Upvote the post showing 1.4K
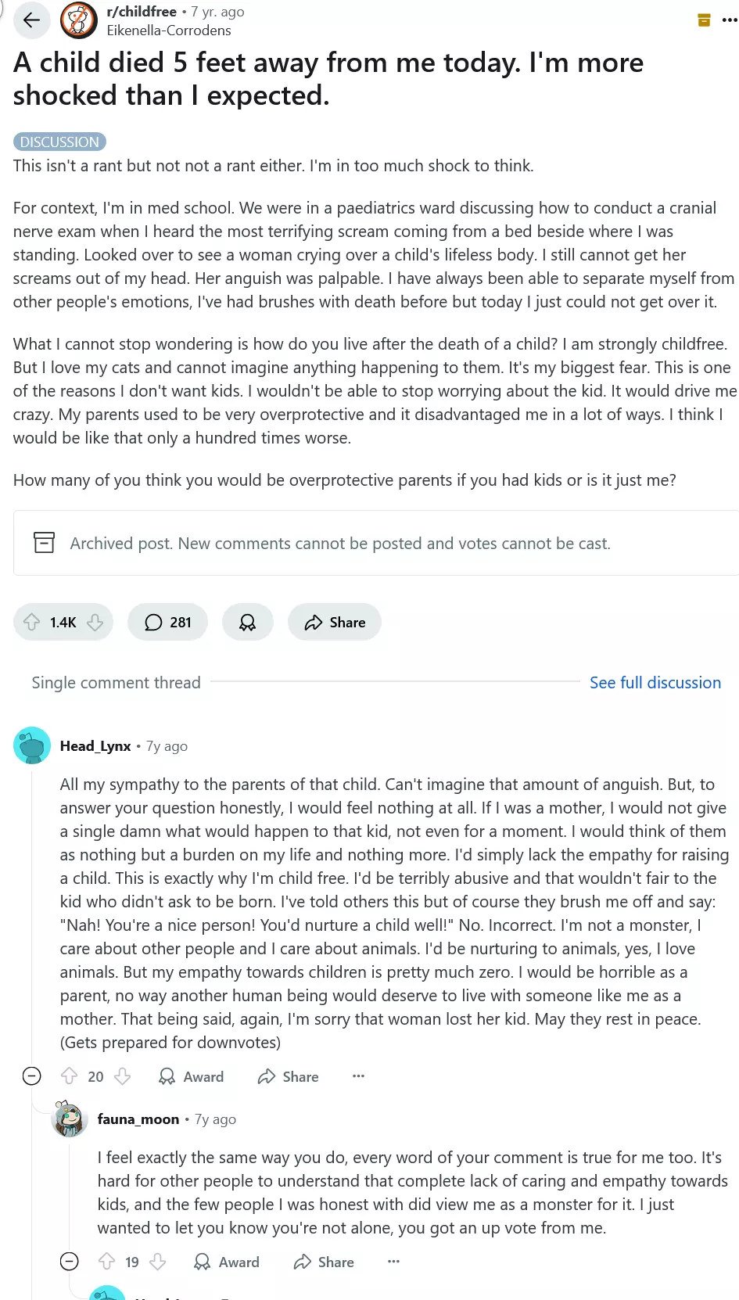This screenshot has height=1300, width=739. (32, 623)
